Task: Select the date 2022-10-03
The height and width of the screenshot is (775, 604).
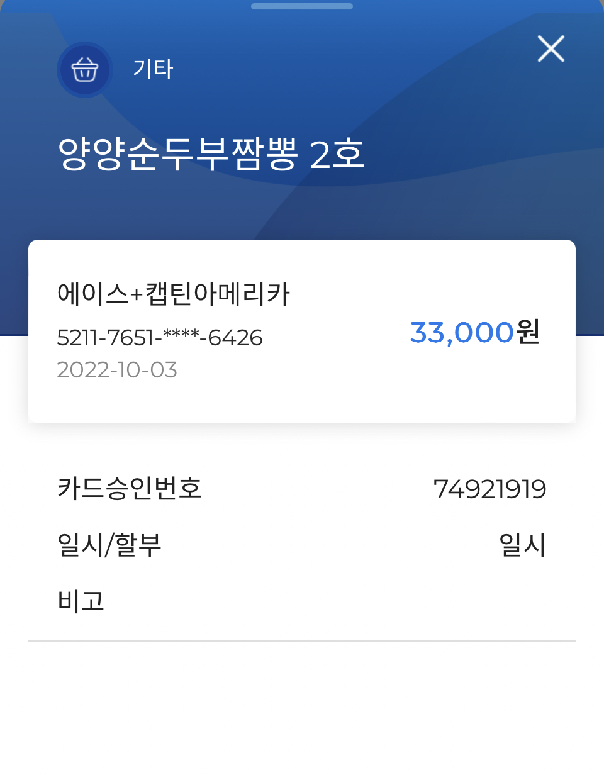Action: point(117,370)
